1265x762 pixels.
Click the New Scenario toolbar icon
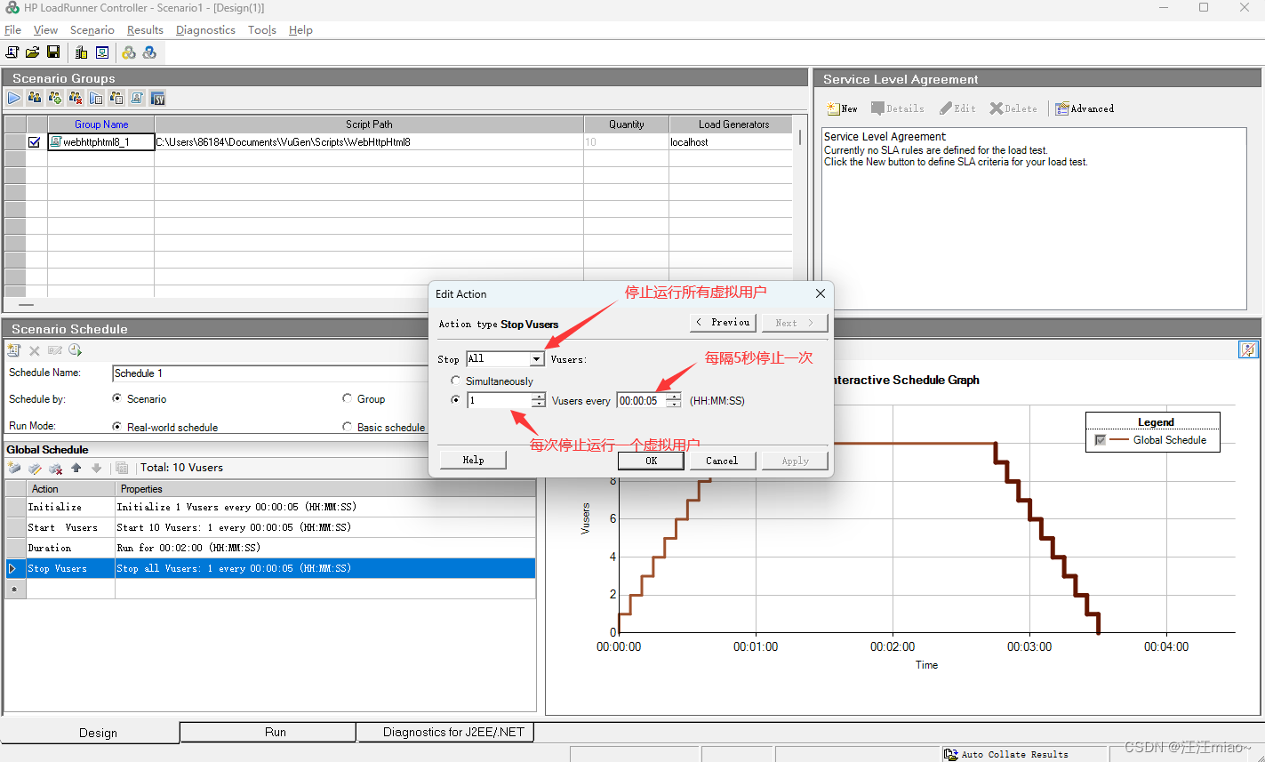pos(12,52)
